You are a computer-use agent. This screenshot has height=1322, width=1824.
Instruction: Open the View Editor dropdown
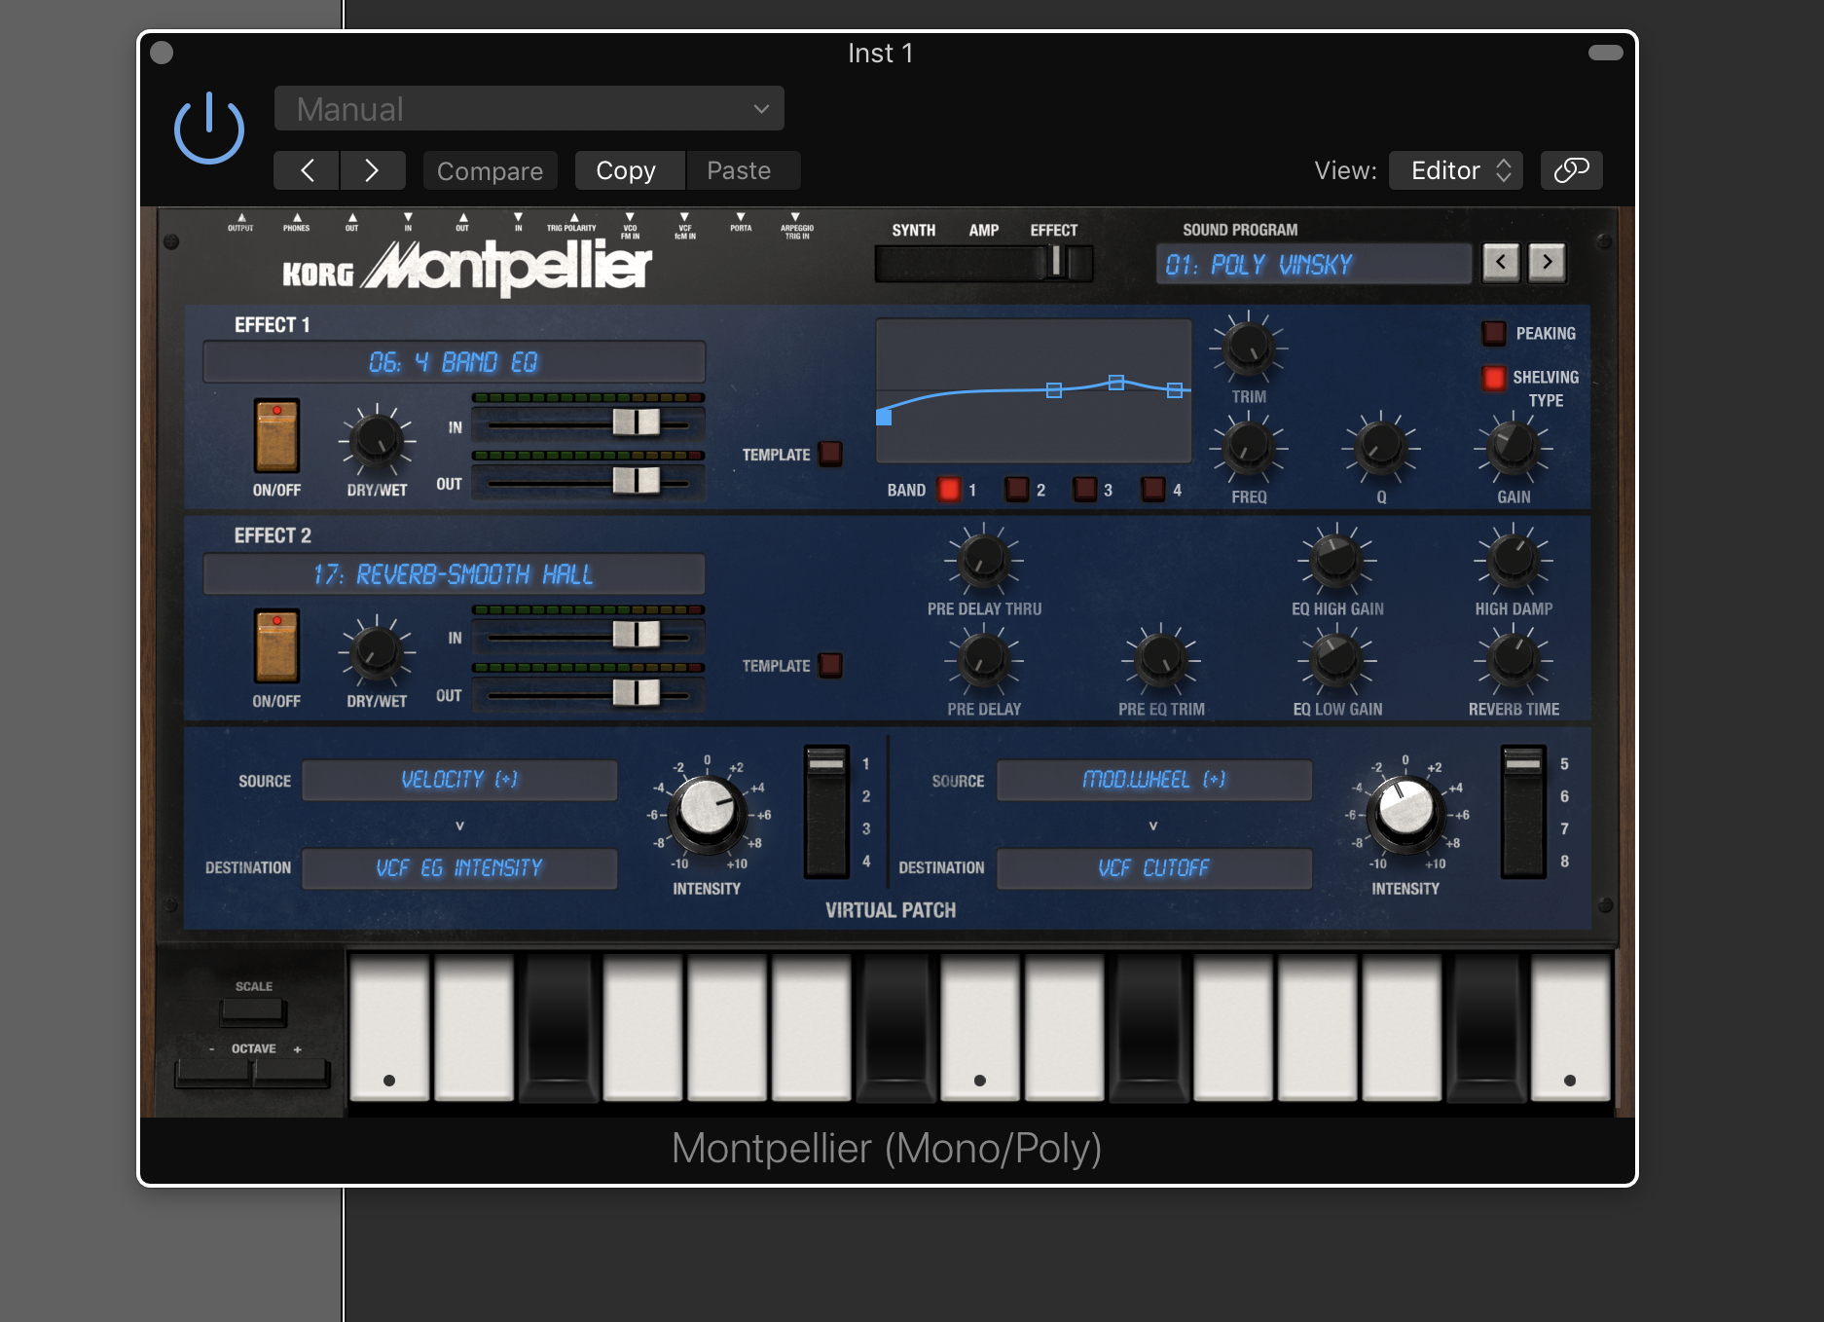1455,170
